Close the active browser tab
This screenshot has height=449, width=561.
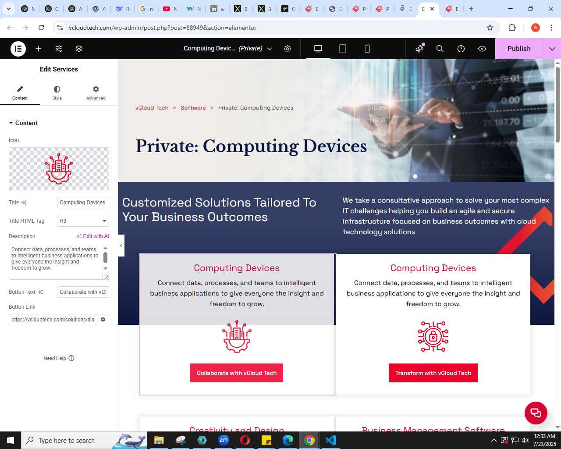coord(432,9)
